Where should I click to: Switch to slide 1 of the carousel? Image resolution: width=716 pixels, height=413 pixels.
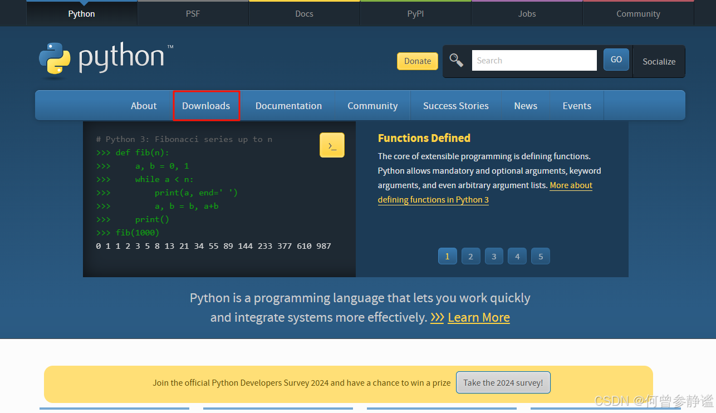[x=447, y=257]
